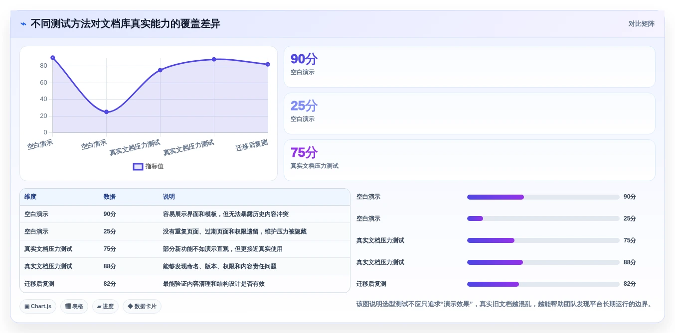
Task: Click the summary note about 演示效果
Action: pos(506,304)
